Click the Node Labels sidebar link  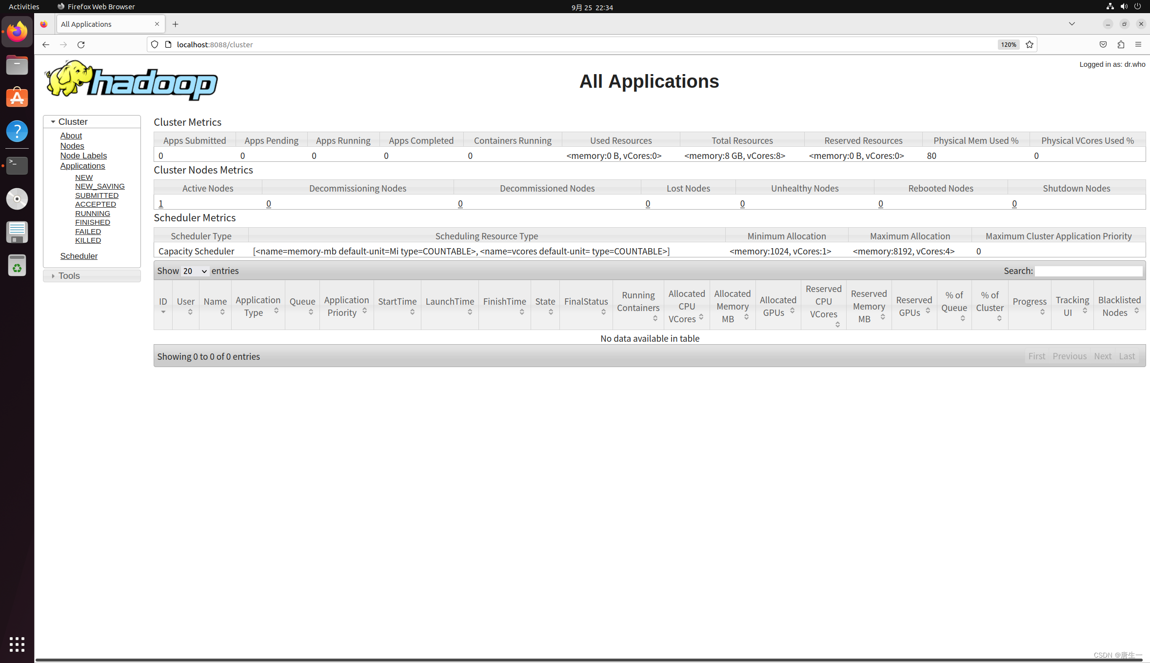pos(83,156)
